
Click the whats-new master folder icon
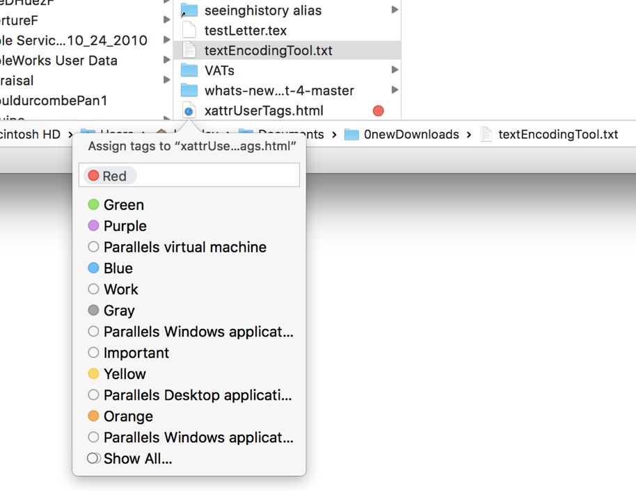pos(189,90)
